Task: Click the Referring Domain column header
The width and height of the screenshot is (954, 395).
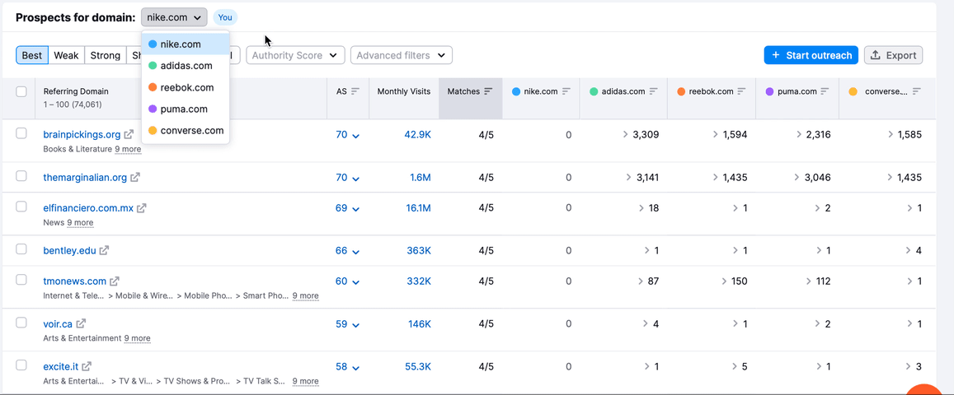Action: click(x=76, y=91)
